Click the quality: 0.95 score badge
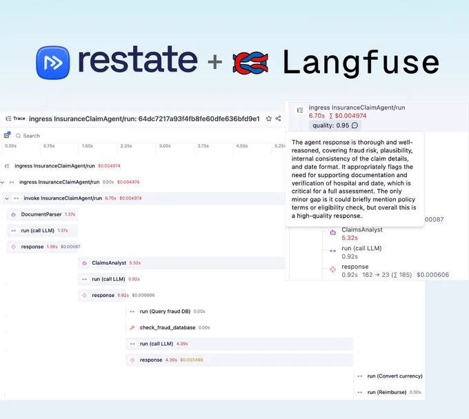469x419 pixels. [x=335, y=125]
